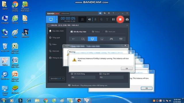184x103 pixels.
Task: Switch to UniKey in the taskbar
Action: click(87, 100)
